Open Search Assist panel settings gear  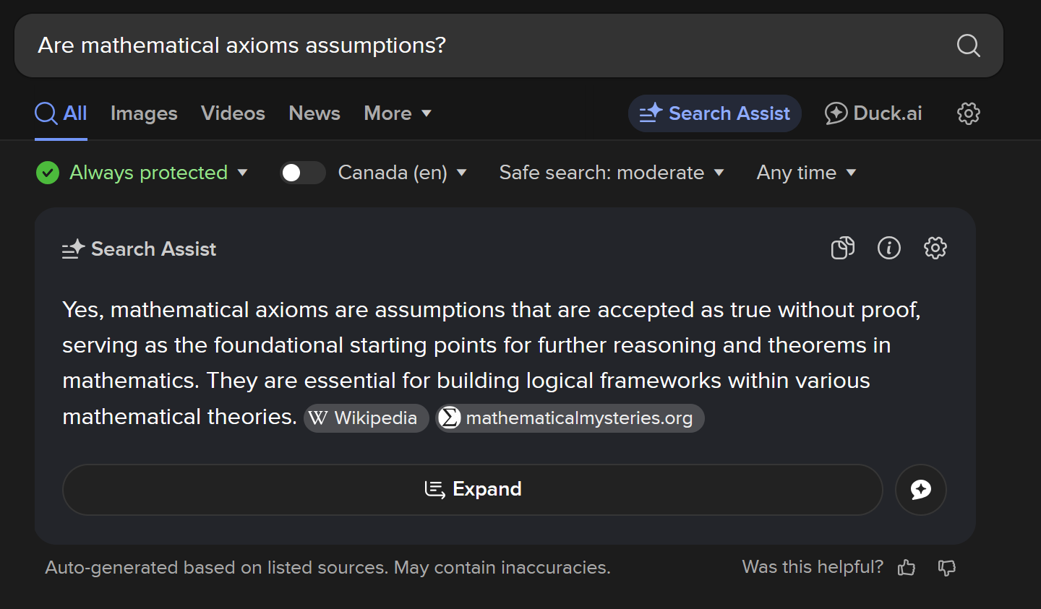coord(935,249)
